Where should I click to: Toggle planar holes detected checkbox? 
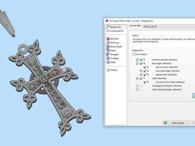[x=141, y=75]
